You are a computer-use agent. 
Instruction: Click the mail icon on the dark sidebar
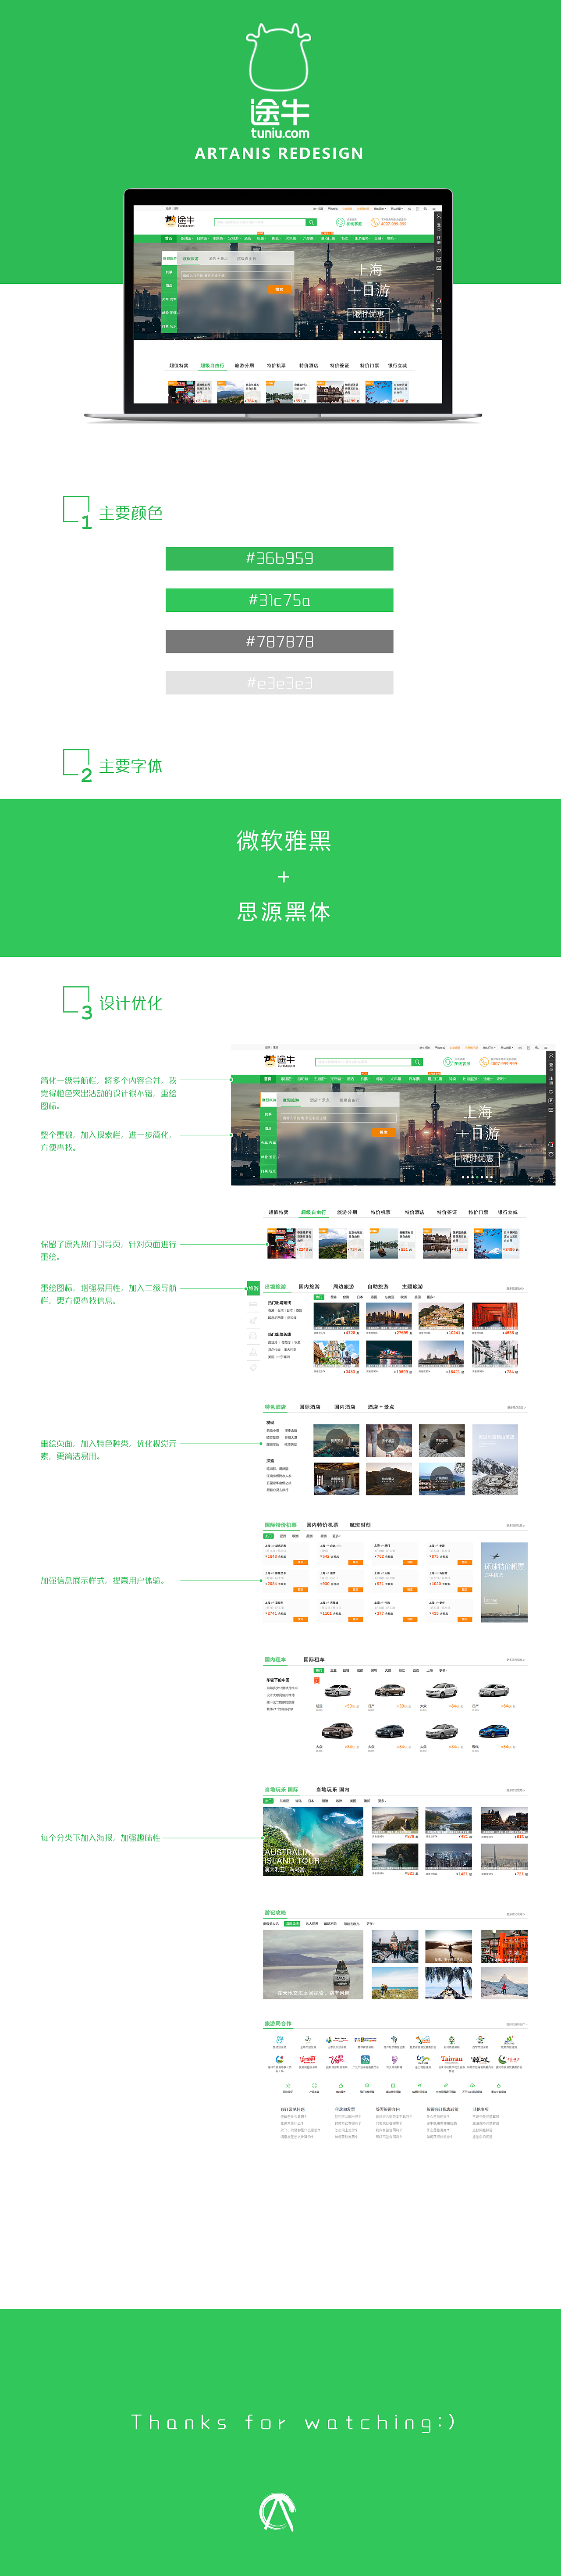550,1110
